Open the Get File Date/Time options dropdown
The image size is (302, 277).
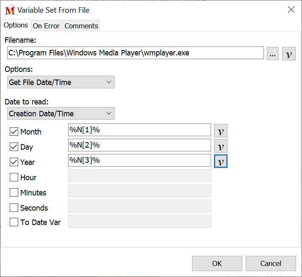click(61, 82)
